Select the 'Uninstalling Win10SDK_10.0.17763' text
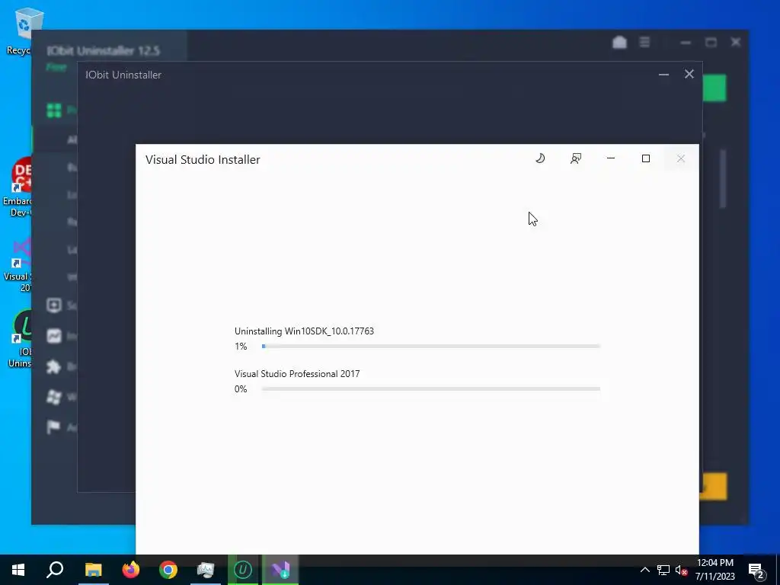Viewport: 780px width, 585px height. pos(304,331)
